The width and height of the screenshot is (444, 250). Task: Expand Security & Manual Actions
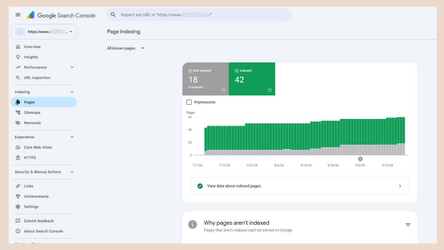click(x=72, y=172)
